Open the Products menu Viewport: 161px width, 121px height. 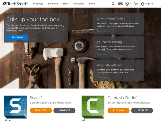click(38, 3)
